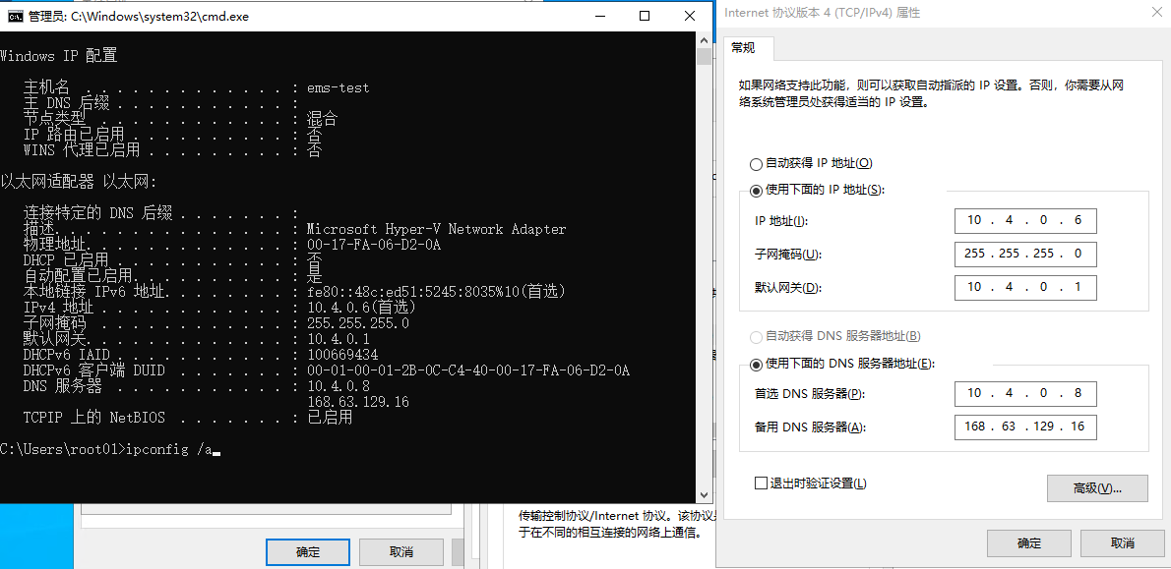Select 自动获得 DNS 服务器地址 radio button
This screenshot has width=1171, height=569.
coord(757,336)
